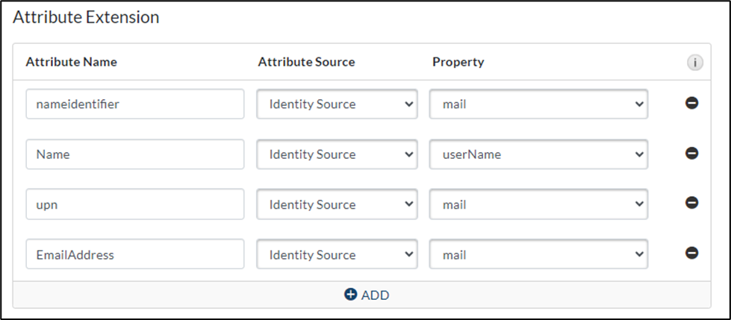Click the nameidentifier attribute name field

click(x=134, y=104)
